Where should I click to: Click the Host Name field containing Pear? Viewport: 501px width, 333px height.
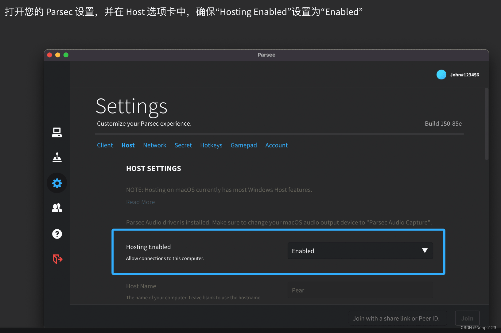point(360,290)
